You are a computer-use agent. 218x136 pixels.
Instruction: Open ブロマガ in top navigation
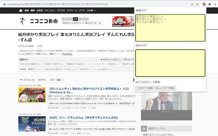tap(61, 11)
